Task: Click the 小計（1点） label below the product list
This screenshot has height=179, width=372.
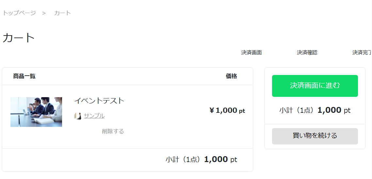Action: (183, 160)
